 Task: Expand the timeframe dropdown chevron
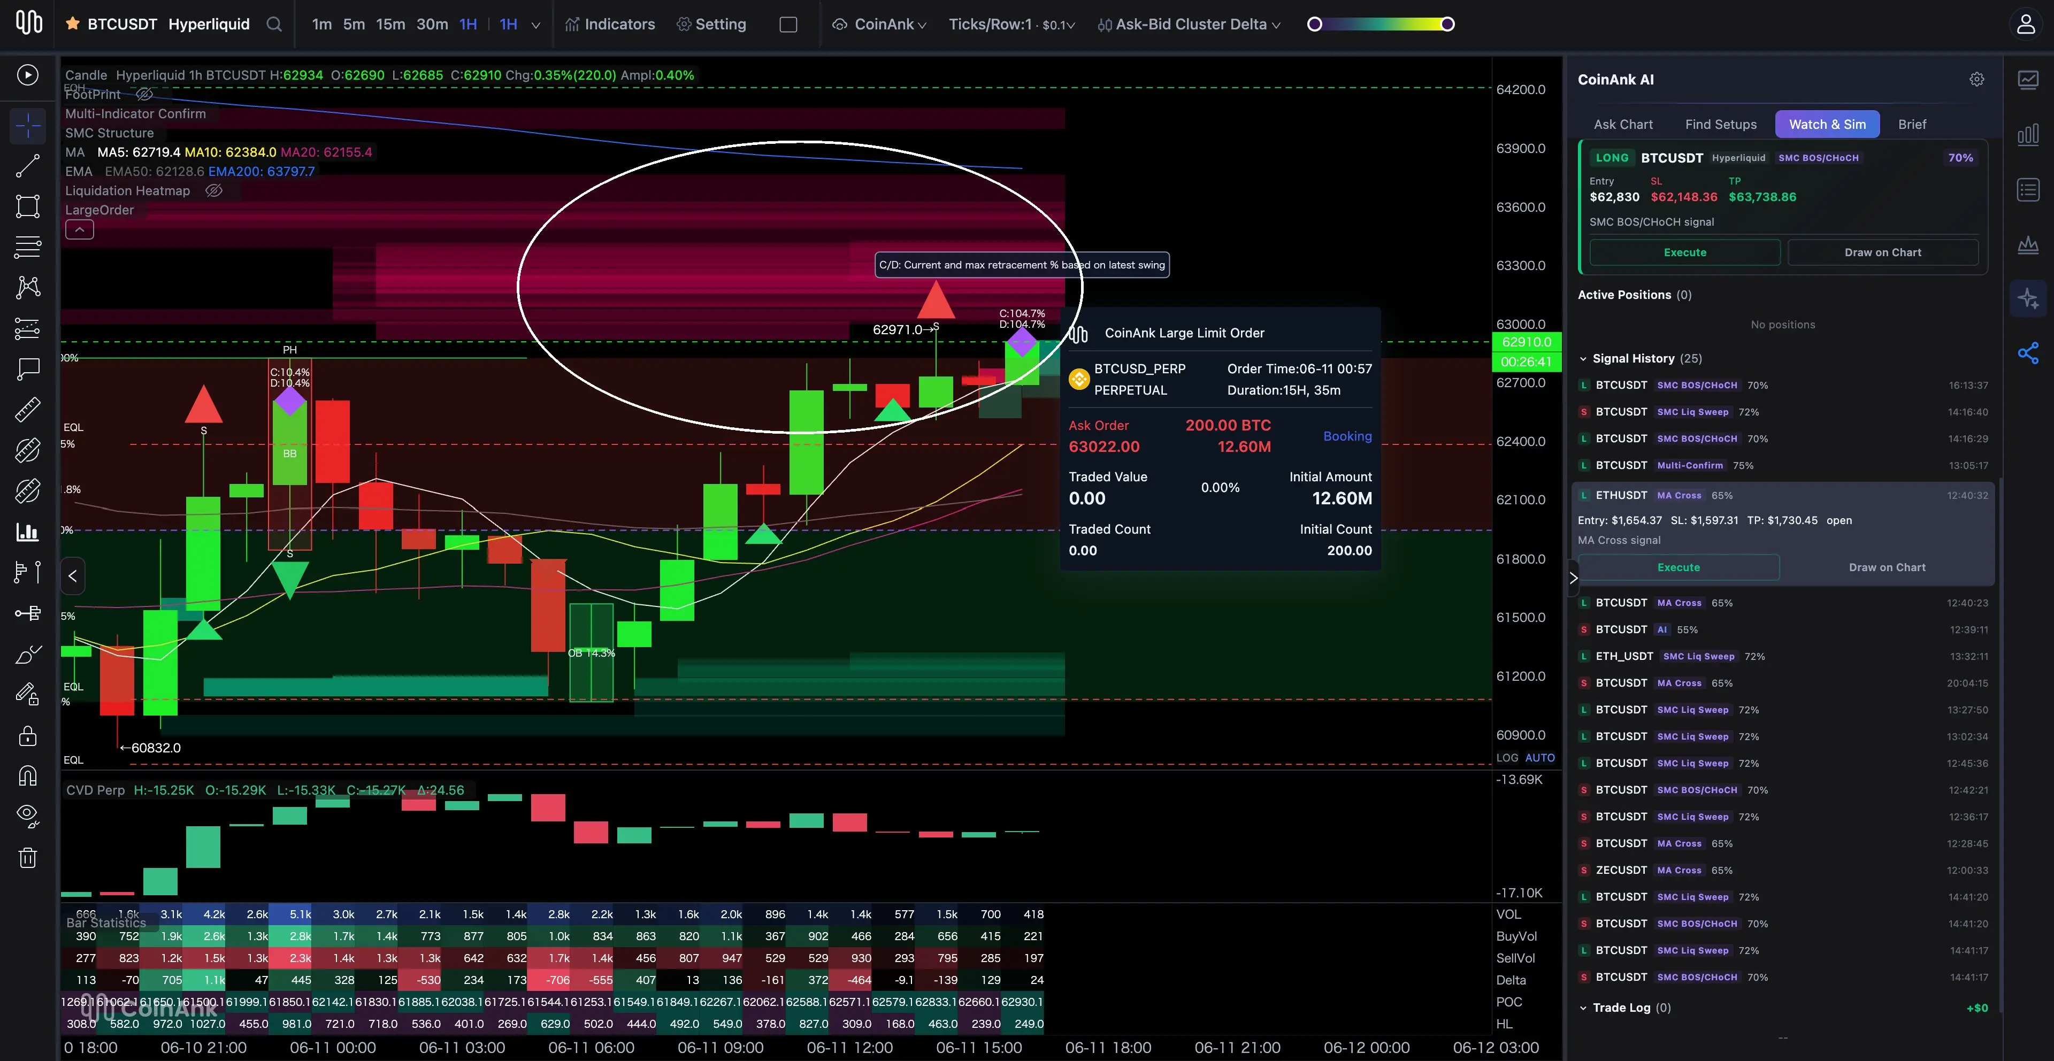(x=536, y=25)
